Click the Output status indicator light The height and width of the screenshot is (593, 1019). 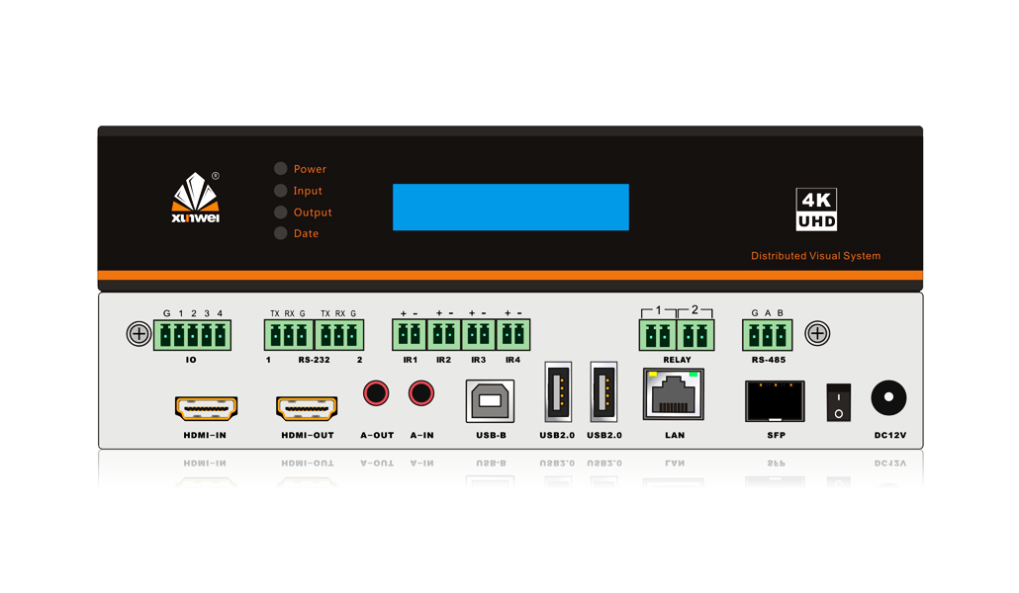click(281, 212)
